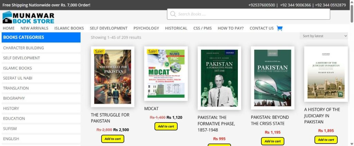Click the scrollbar down arrow
The width and height of the screenshot is (354, 146).
[x=352, y=144]
